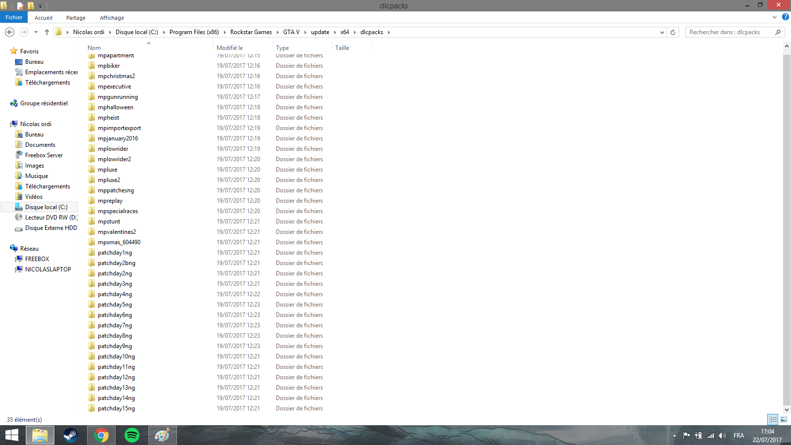Select the mpxmas_604490 folder icon
The image size is (791, 445).
[x=92, y=242]
